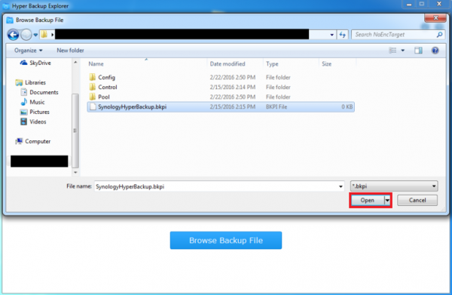Click Browse Backup File in Hyper Backup Explorer

226,241
